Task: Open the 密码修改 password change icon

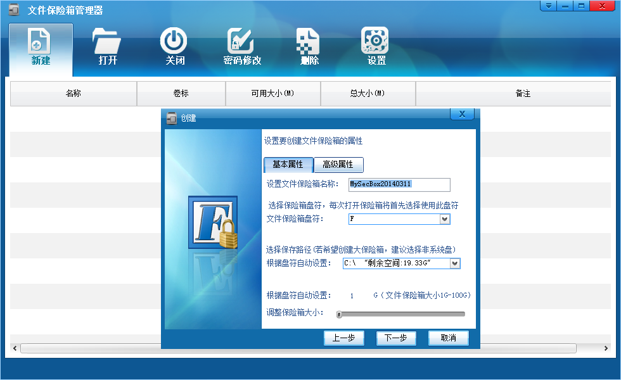Action: (241, 42)
